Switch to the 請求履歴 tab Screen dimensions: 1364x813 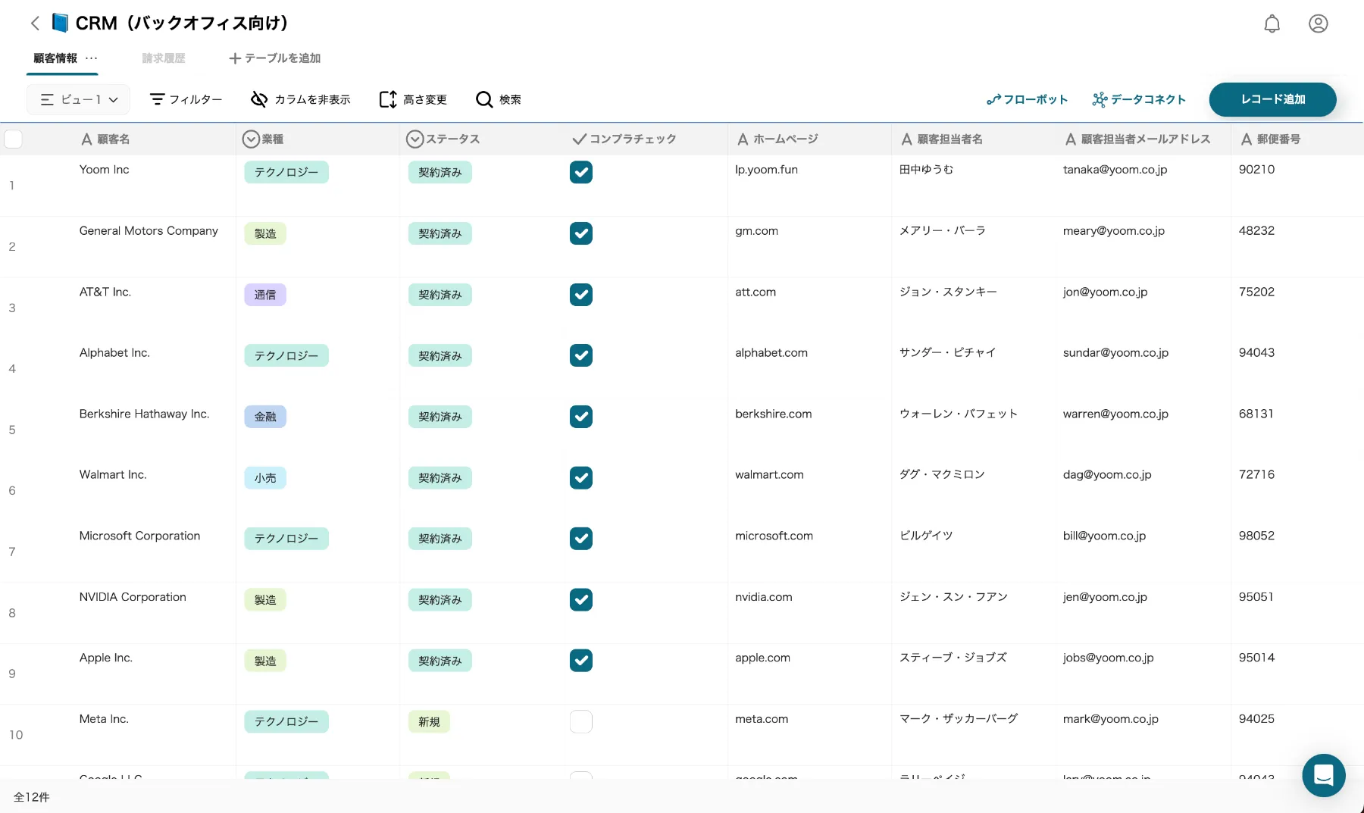(163, 58)
